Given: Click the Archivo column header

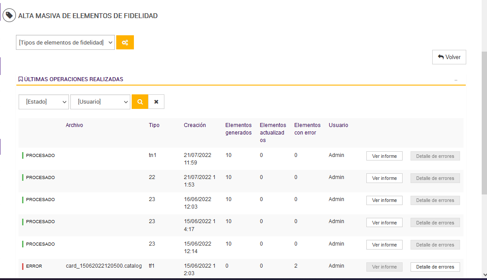Looking at the screenshot, I should click(x=74, y=125).
